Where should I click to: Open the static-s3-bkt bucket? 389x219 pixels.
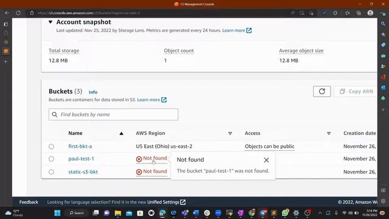pos(83,172)
